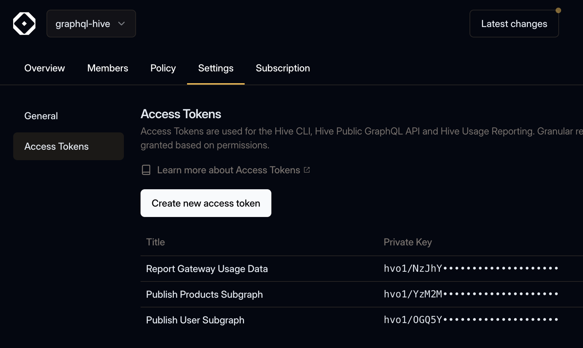583x348 pixels.
Task: Select the Subscription tab
Action: (x=282, y=68)
